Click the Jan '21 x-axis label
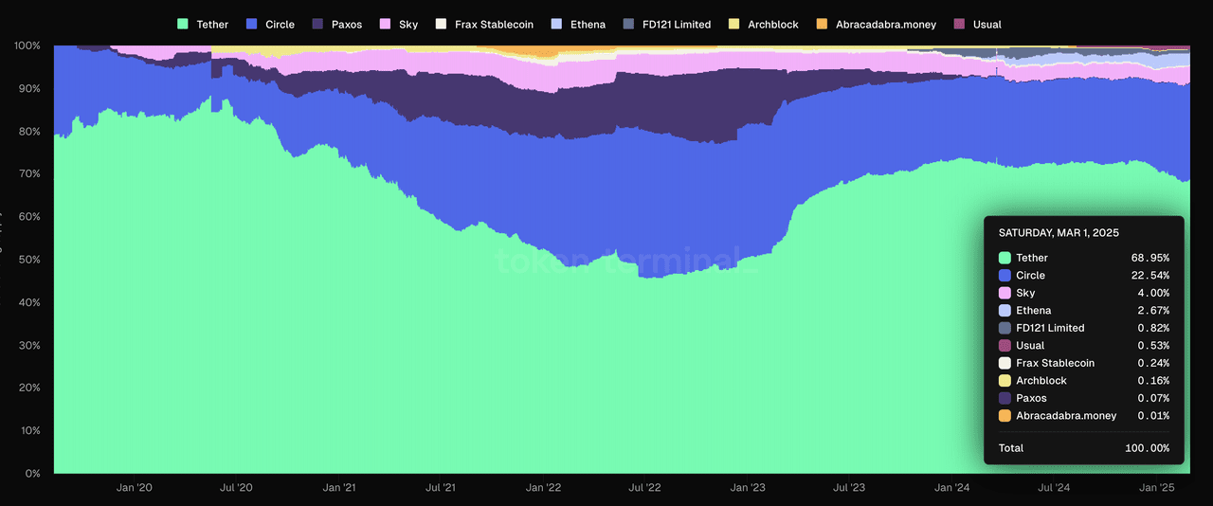 point(338,488)
